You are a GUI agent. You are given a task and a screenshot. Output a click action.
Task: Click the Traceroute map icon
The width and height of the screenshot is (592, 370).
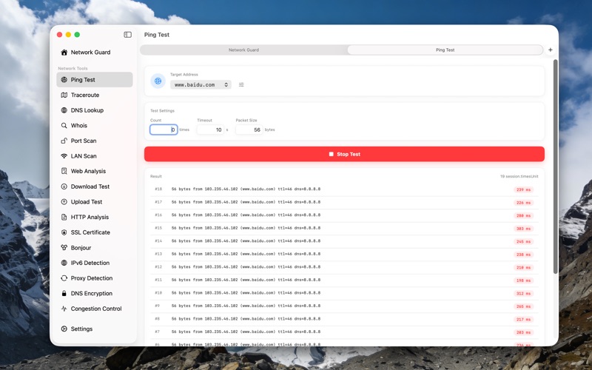pos(64,95)
